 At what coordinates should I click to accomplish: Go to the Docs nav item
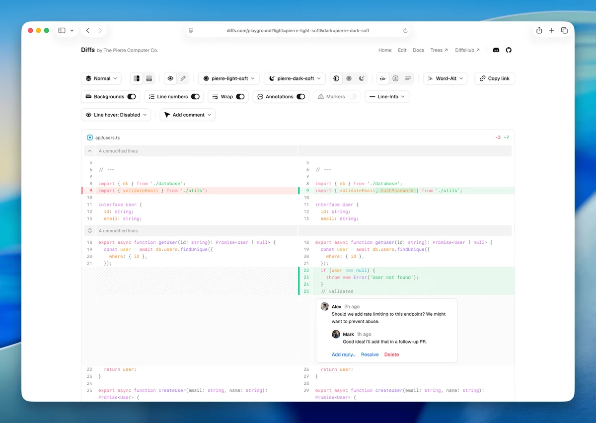pyautogui.click(x=419, y=50)
